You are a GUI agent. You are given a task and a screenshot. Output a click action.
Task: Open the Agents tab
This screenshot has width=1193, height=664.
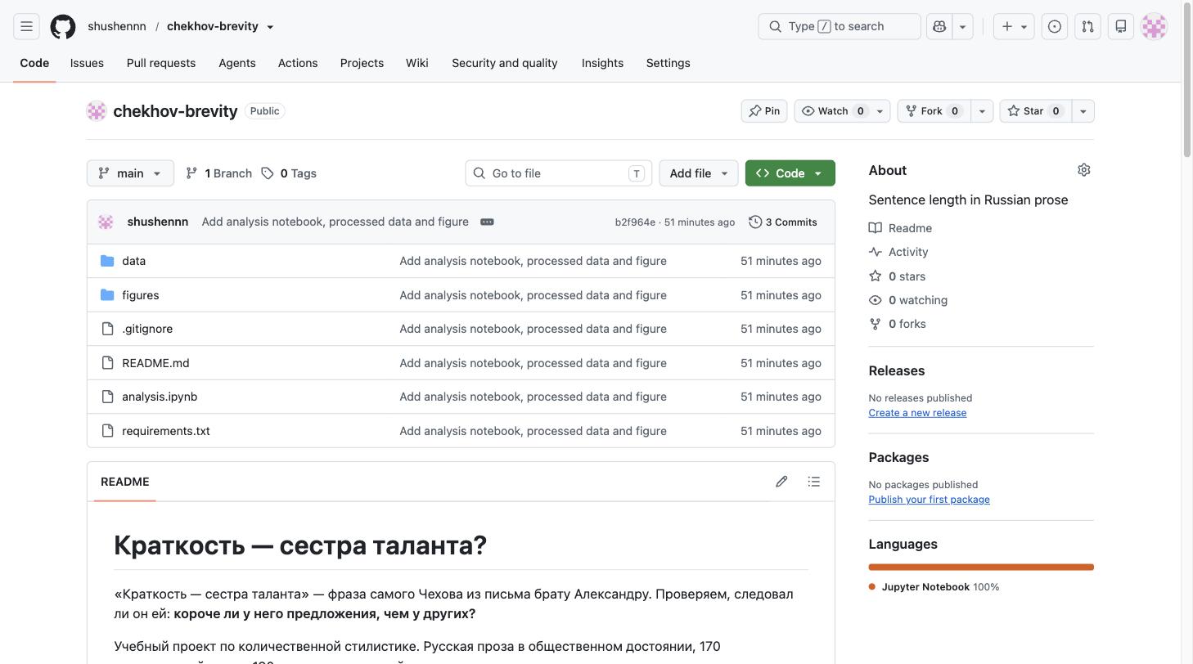pos(237,63)
